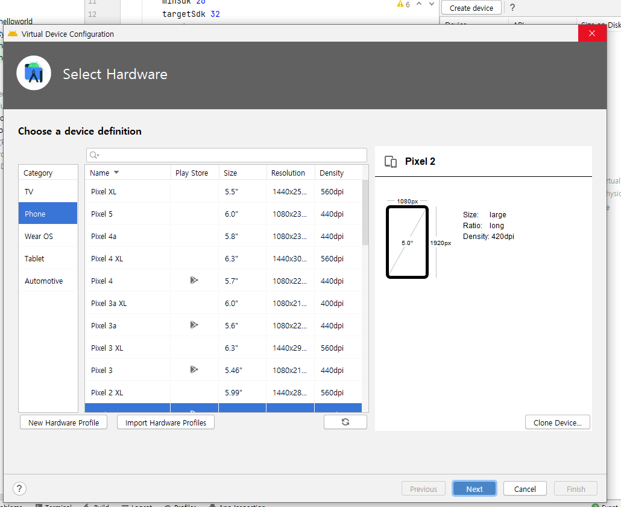Go to previous warning with up arrow
Viewport: 621px width, 507px height.
pyautogui.click(x=419, y=4)
